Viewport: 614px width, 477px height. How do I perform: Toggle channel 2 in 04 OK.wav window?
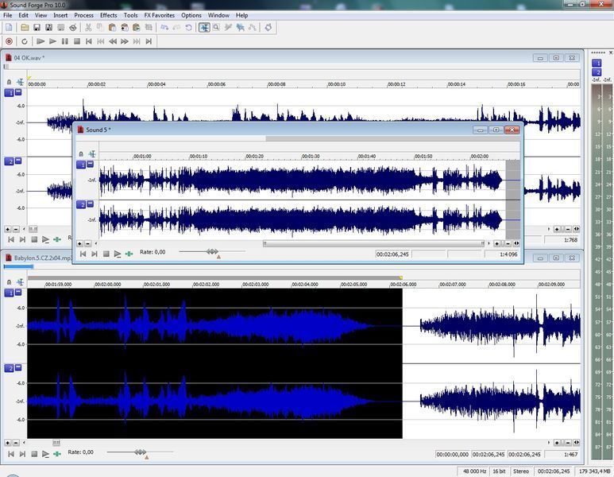click(9, 161)
